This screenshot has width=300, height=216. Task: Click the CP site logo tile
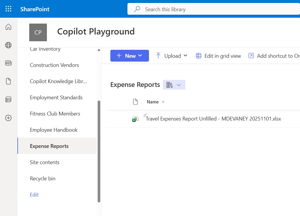[x=38, y=32]
